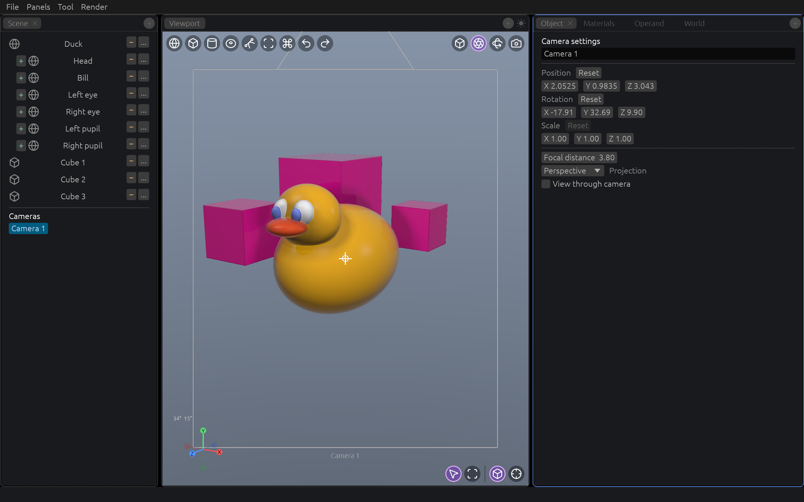Switch to the Materials tab
This screenshot has height=502, width=804.
(599, 23)
